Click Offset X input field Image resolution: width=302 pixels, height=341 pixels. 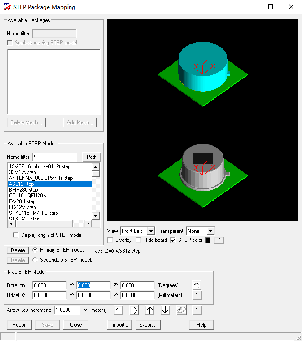click(x=49, y=295)
